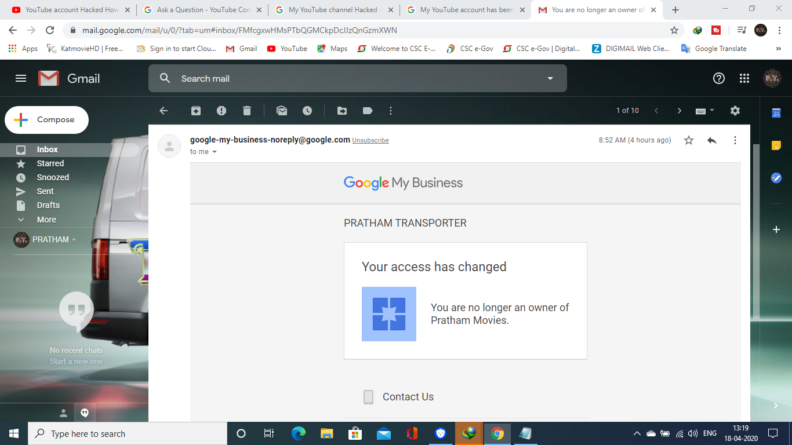Reply to the email arrow

point(712,140)
